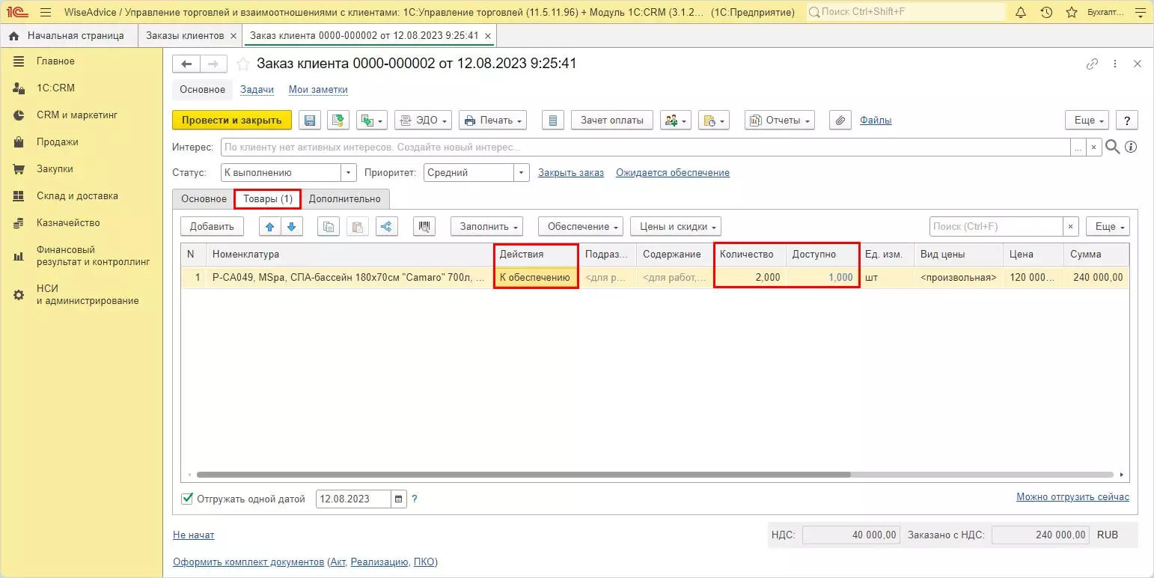Close the Заказы клиентов tab
1154x578 pixels.
(x=233, y=36)
